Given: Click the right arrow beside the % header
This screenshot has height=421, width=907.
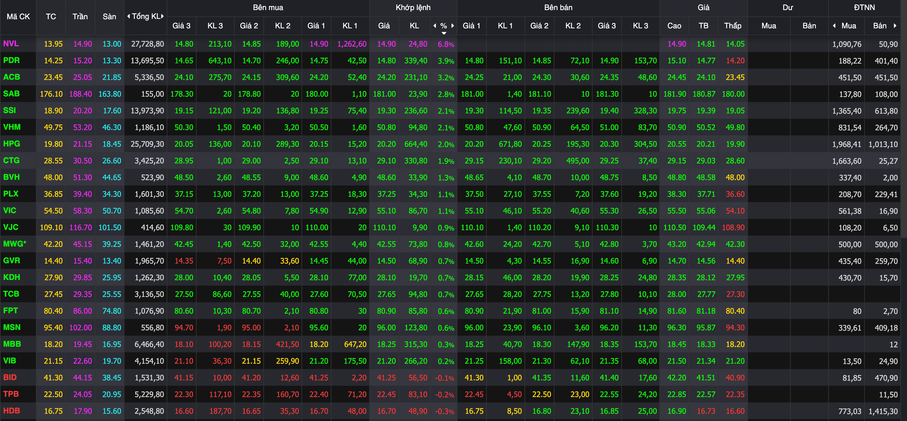Looking at the screenshot, I should pyautogui.click(x=453, y=26).
